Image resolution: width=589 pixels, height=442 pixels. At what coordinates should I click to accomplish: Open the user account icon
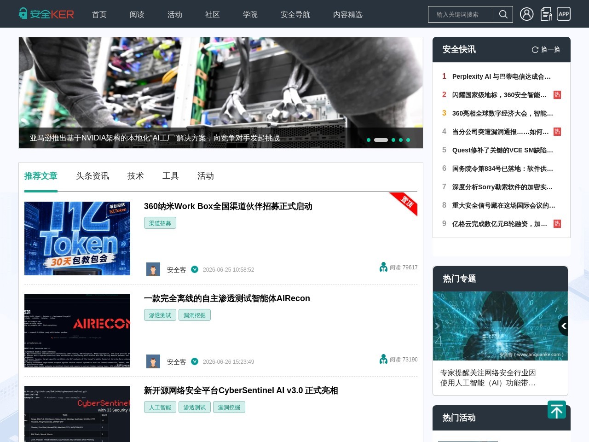pos(527,14)
